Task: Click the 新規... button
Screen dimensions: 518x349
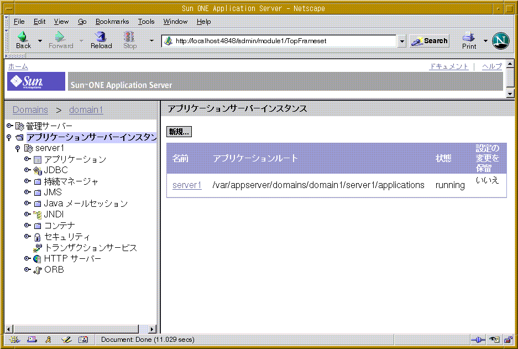Action: click(179, 132)
